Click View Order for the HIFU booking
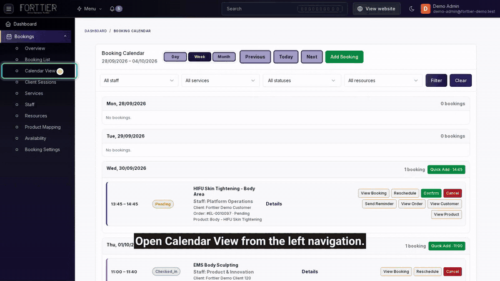The image size is (500, 281). click(412, 204)
